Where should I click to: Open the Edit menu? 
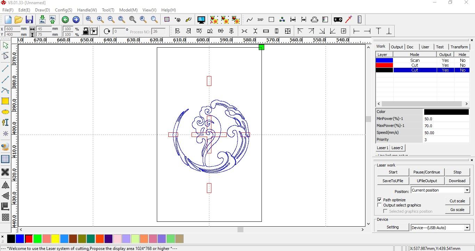click(x=24, y=10)
